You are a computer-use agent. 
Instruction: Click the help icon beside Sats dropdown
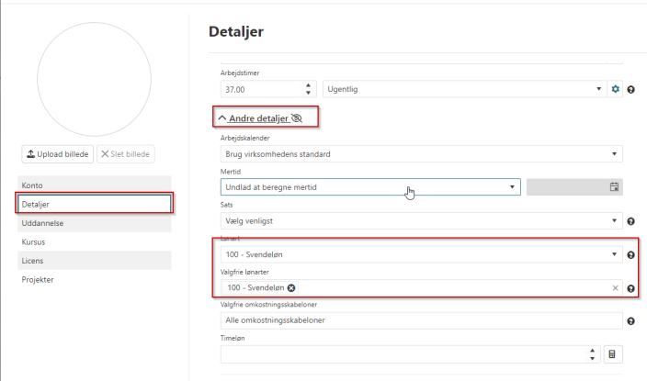tap(631, 221)
